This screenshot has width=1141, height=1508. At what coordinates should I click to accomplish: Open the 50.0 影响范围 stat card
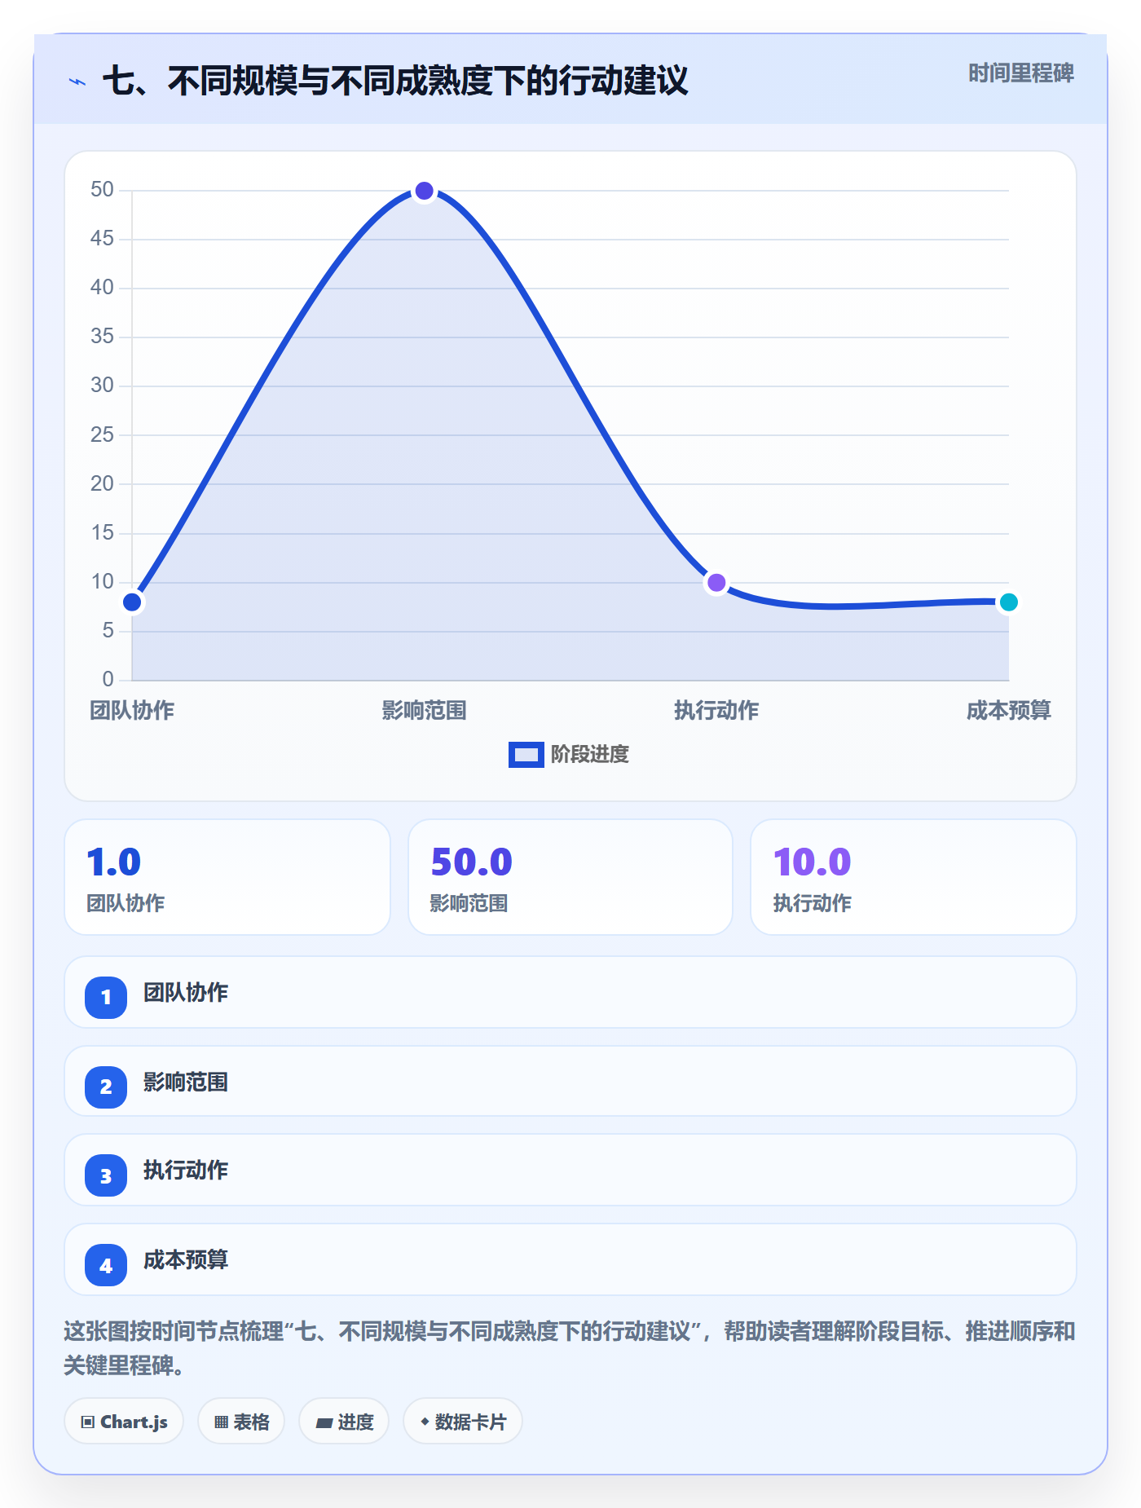tap(570, 877)
